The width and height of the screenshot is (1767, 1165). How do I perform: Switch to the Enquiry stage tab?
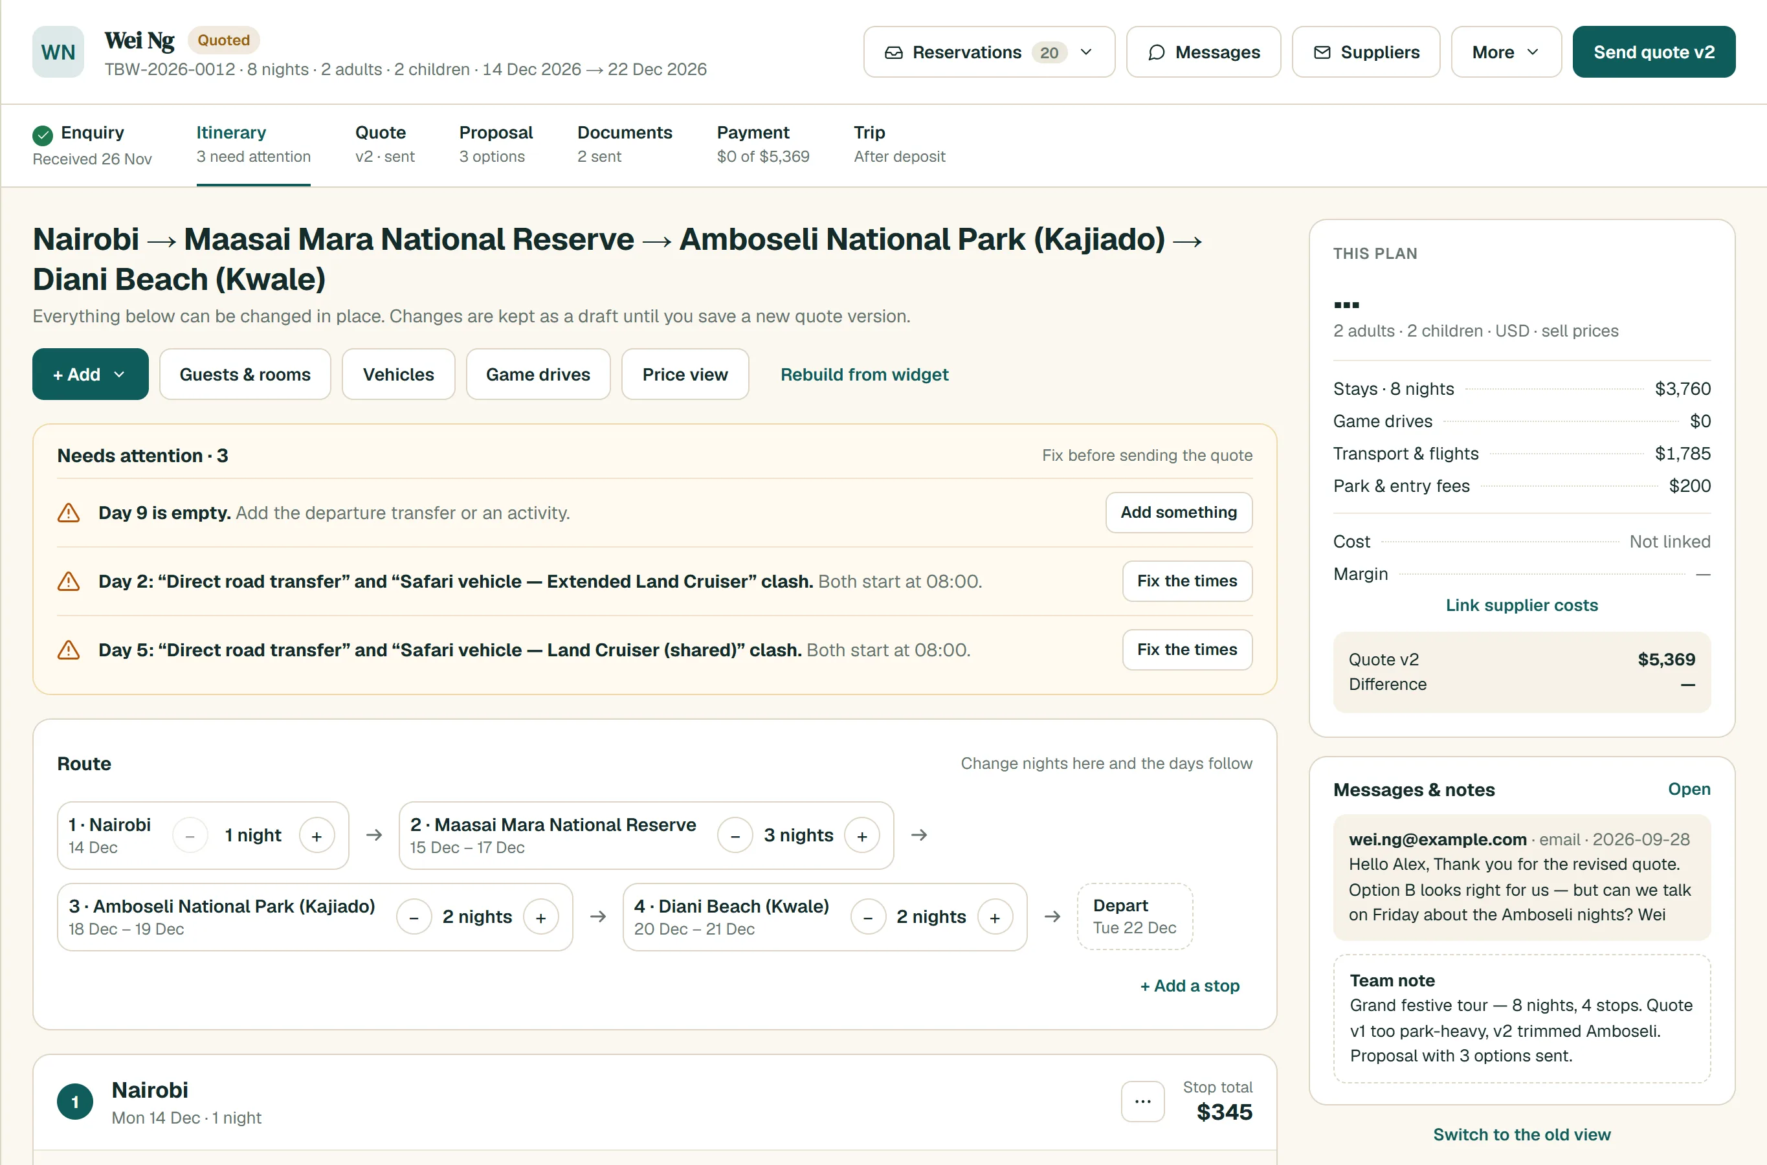(92, 145)
